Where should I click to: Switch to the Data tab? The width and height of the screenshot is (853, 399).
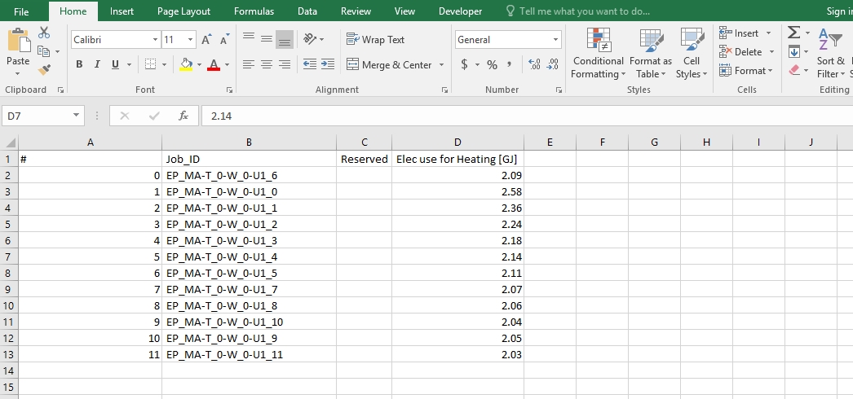click(x=307, y=11)
